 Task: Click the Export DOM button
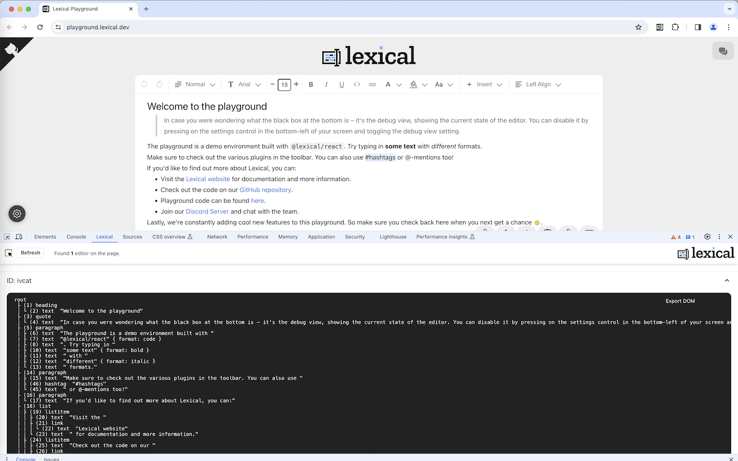[680, 300]
